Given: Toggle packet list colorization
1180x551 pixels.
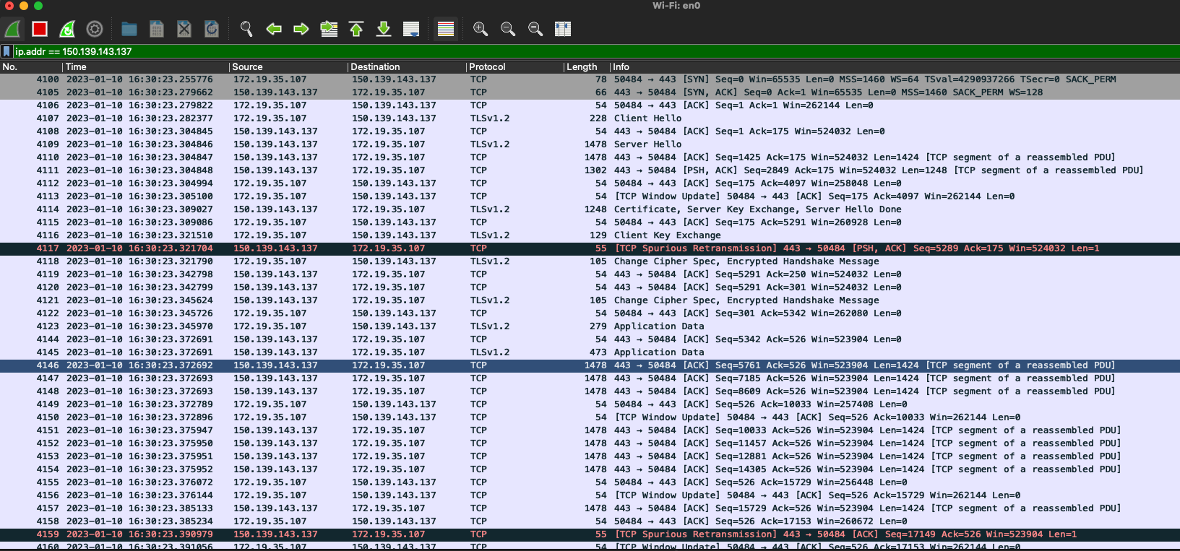Looking at the screenshot, I should 446,29.
